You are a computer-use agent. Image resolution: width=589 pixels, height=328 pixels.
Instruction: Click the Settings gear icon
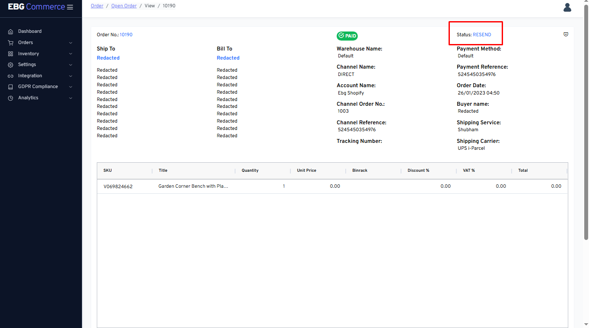11,64
